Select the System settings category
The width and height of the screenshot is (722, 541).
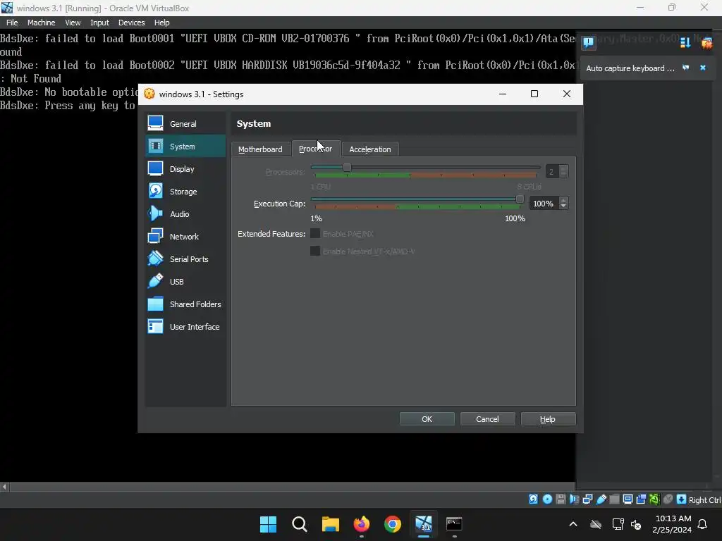pyautogui.click(x=185, y=147)
